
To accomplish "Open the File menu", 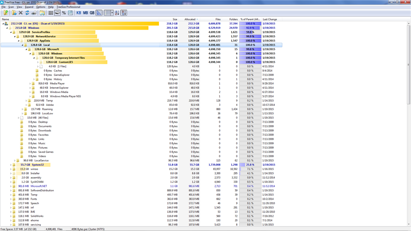I will click(3, 7).
